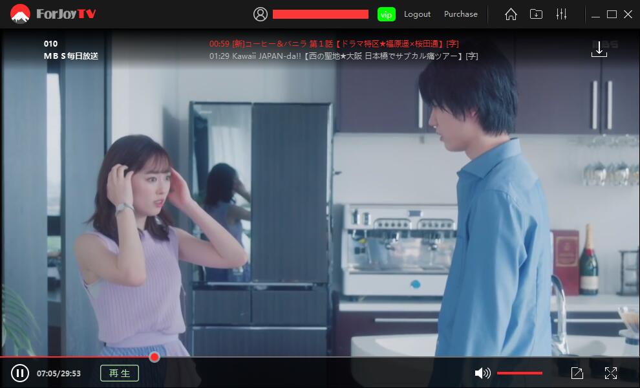This screenshot has height=388, width=640.
Task: Mute the audio
Action: tap(482, 373)
